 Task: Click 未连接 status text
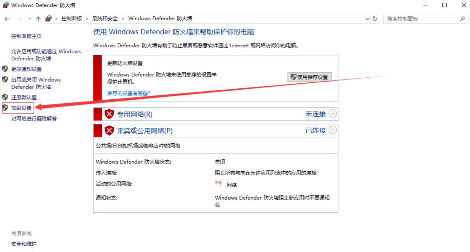[316, 114]
